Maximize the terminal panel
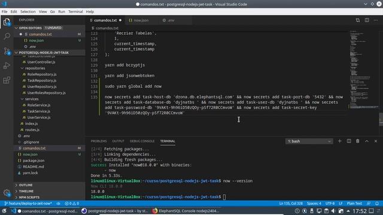The image size is (383, 215). click(x=367, y=141)
